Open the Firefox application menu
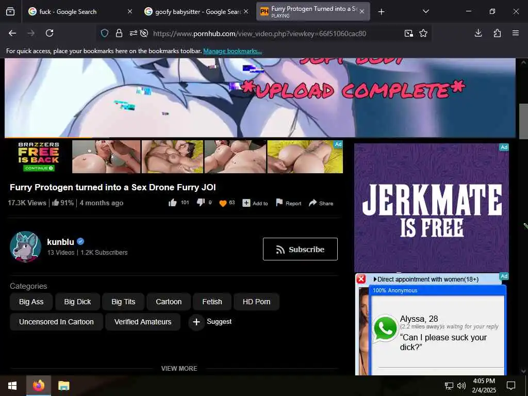Image resolution: width=528 pixels, height=396 pixels. click(x=516, y=33)
